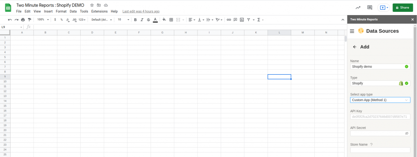Image resolution: width=417 pixels, height=157 pixels.
Task: Toggle API Secret visibility eye icon
Action: pos(407,133)
